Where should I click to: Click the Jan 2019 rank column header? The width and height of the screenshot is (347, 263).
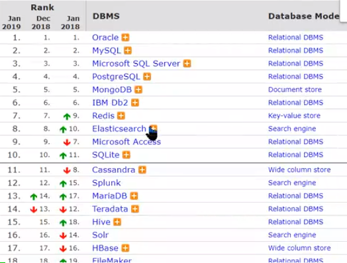pos(11,23)
